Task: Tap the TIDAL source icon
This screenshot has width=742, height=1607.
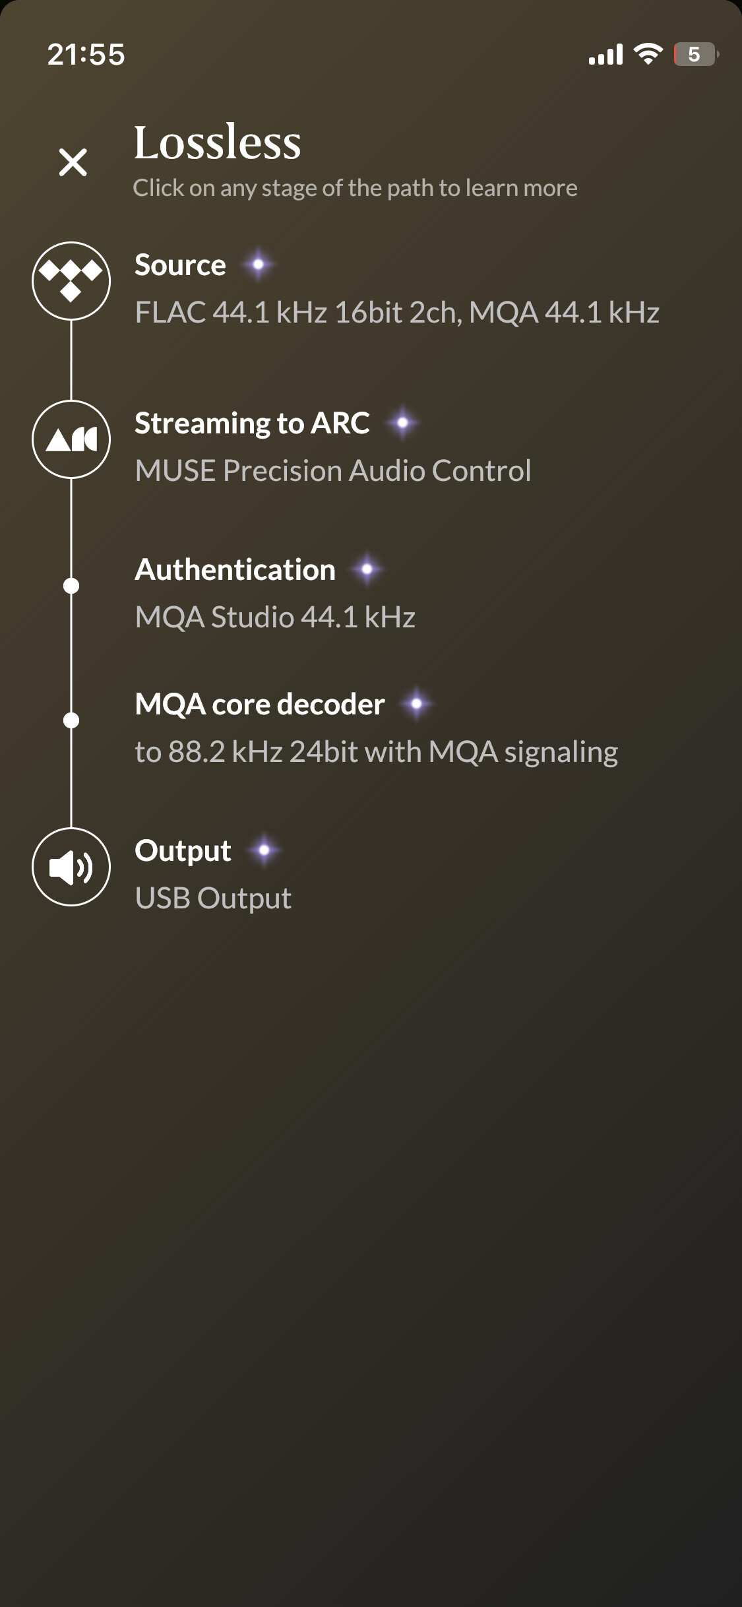Action: tap(71, 281)
